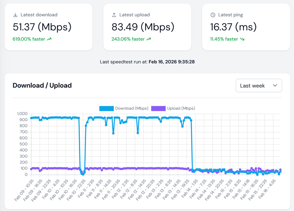Click the upload trending-up arrow icon
This screenshot has height=211, width=294.
coord(148,39)
